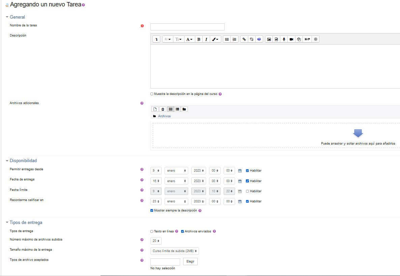The height and width of the screenshot is (276, 400).
Task: Click the Nombre de la tarea field
Action: (187, 27)
